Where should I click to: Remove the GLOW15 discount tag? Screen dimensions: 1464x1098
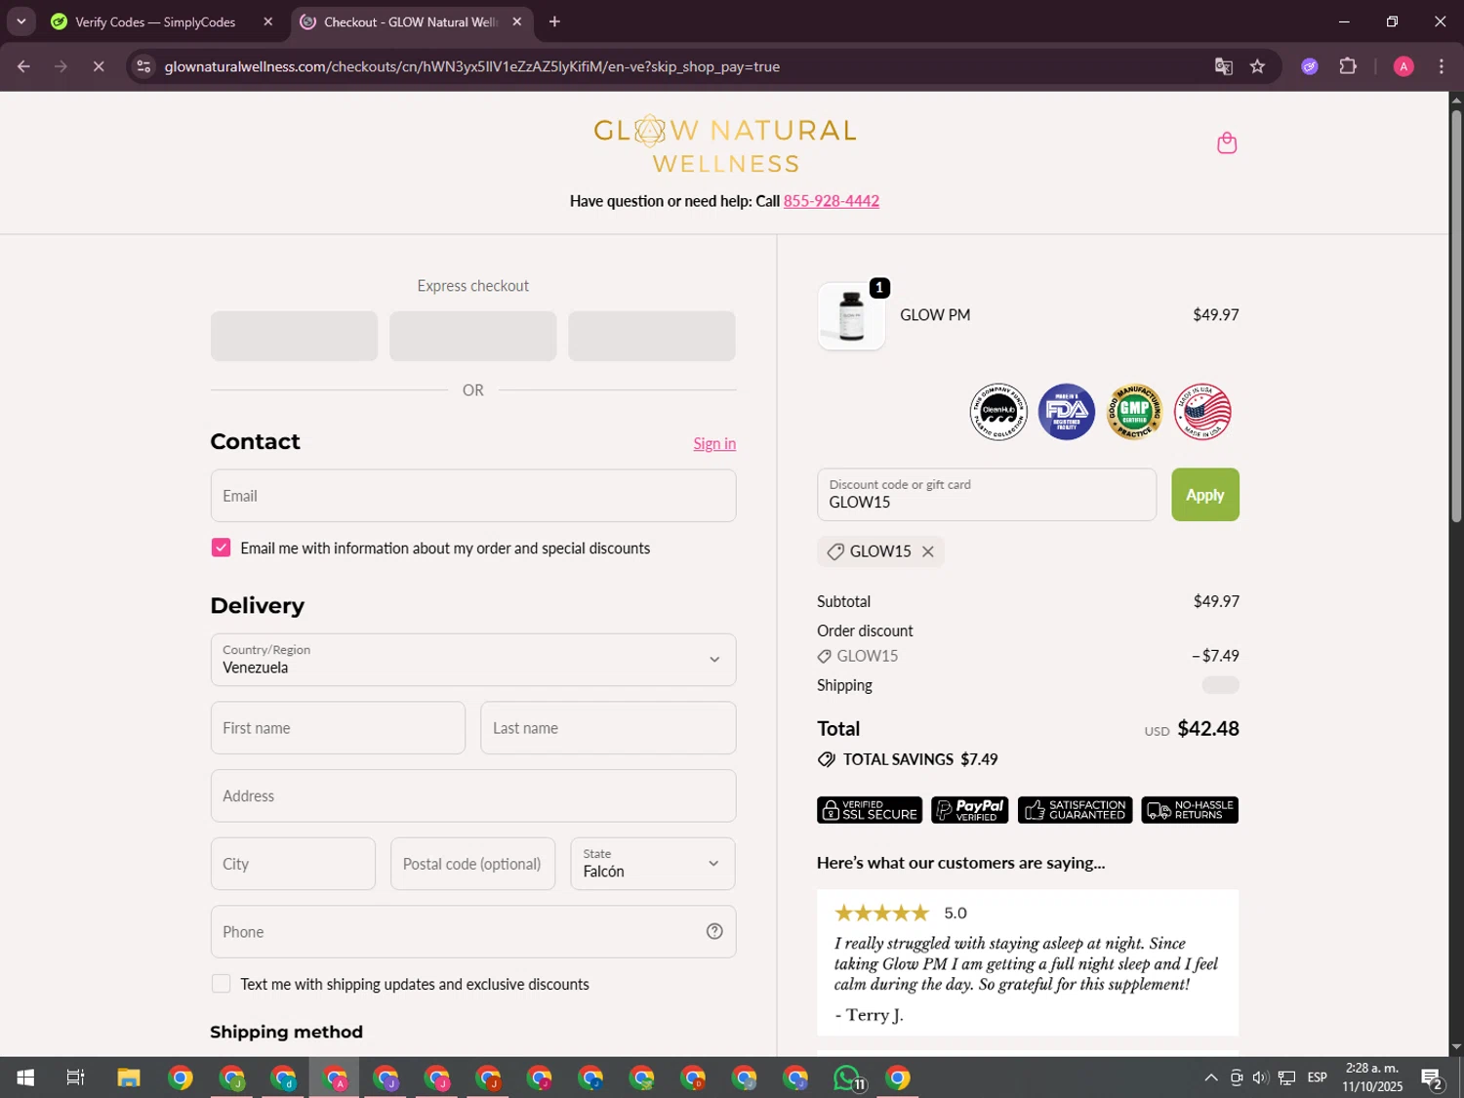point(928,551)
